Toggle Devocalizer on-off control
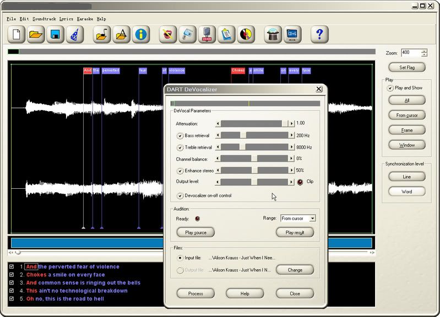The width and height of the screenshot is (440, 317). coord(180,195)
